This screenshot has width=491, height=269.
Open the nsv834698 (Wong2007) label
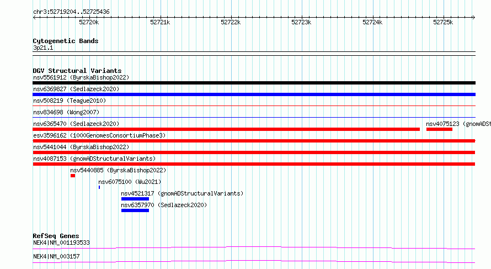coord(66,112)
